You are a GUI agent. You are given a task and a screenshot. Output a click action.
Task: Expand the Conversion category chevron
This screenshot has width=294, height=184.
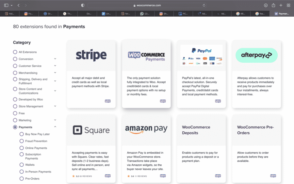[x=55, y=59]
